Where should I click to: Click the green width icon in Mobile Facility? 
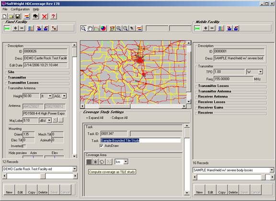click(x=197, y=28)
